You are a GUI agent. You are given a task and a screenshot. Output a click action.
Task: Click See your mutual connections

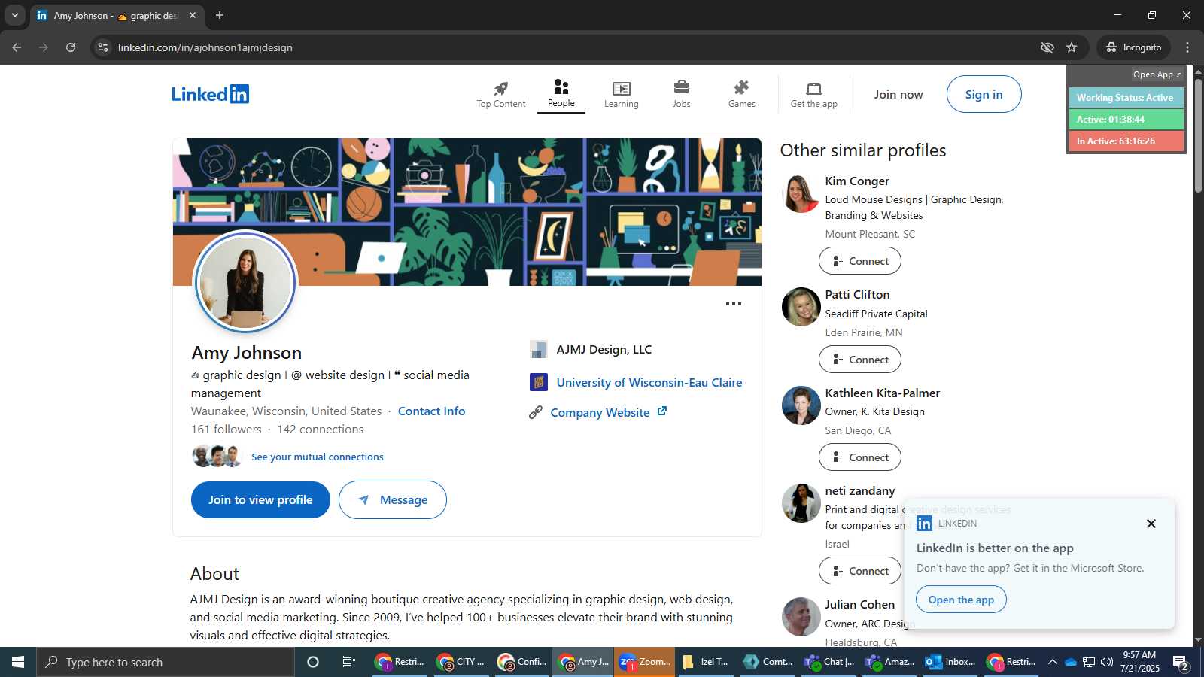point(317,457)
